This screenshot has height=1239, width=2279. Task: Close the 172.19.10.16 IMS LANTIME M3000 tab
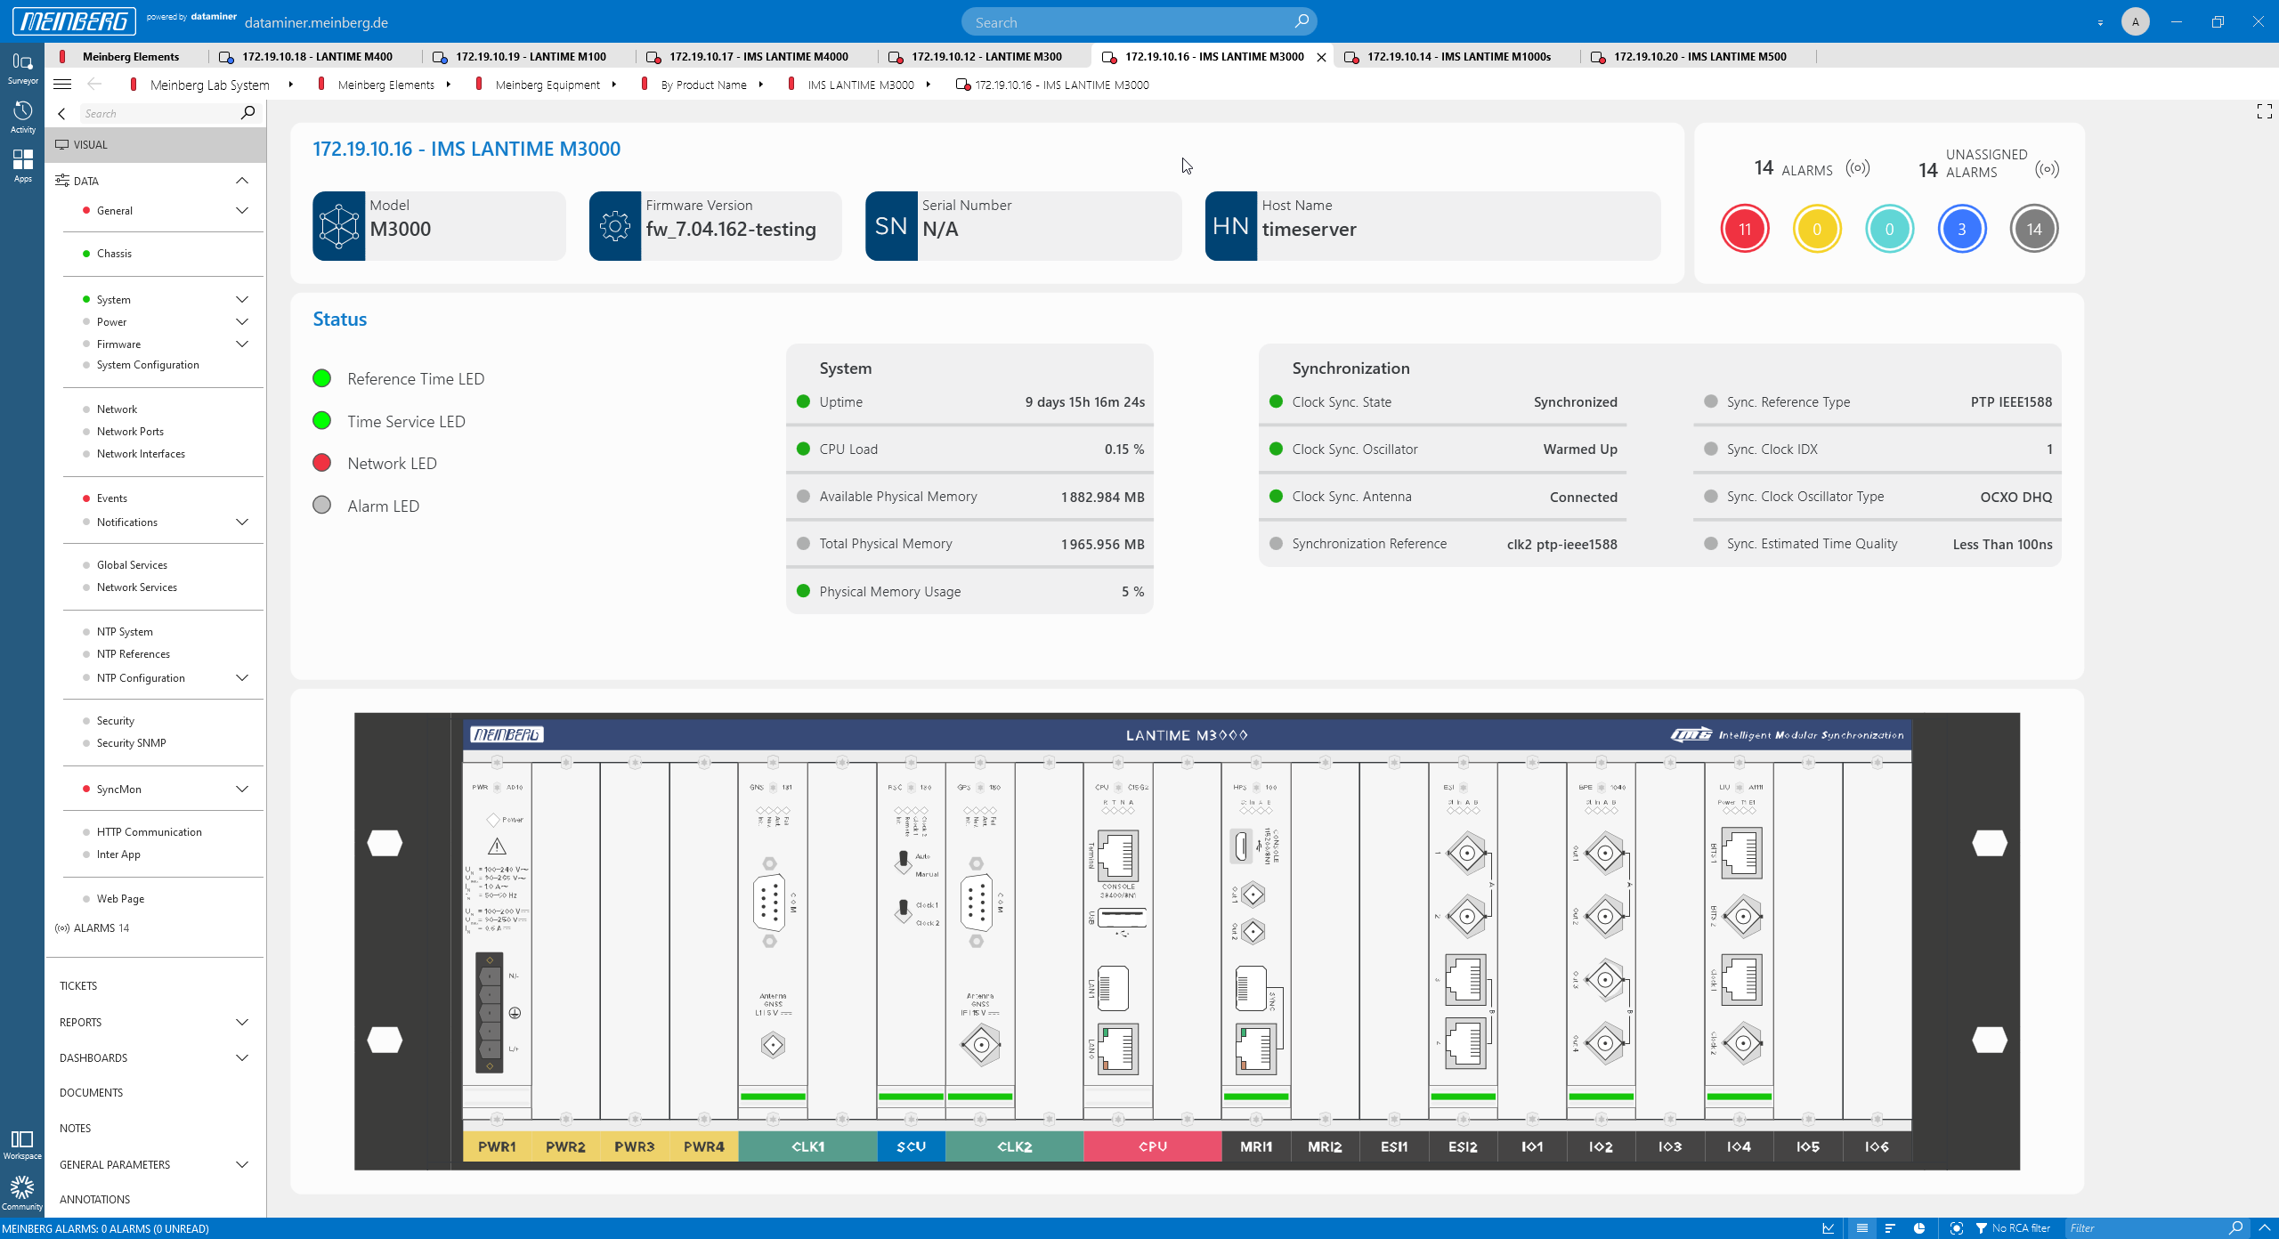[1321, 57]
